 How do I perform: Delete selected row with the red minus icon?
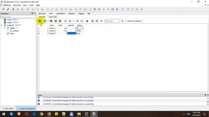coord(51,21)
